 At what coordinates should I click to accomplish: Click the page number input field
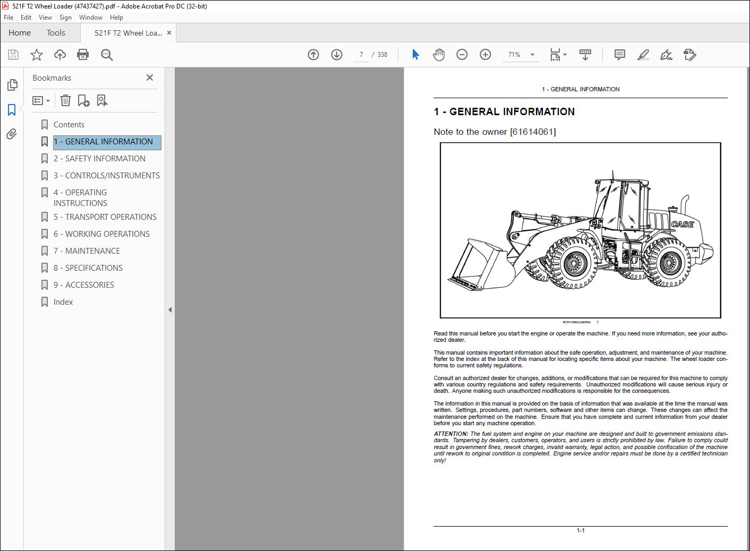(361, 55)
